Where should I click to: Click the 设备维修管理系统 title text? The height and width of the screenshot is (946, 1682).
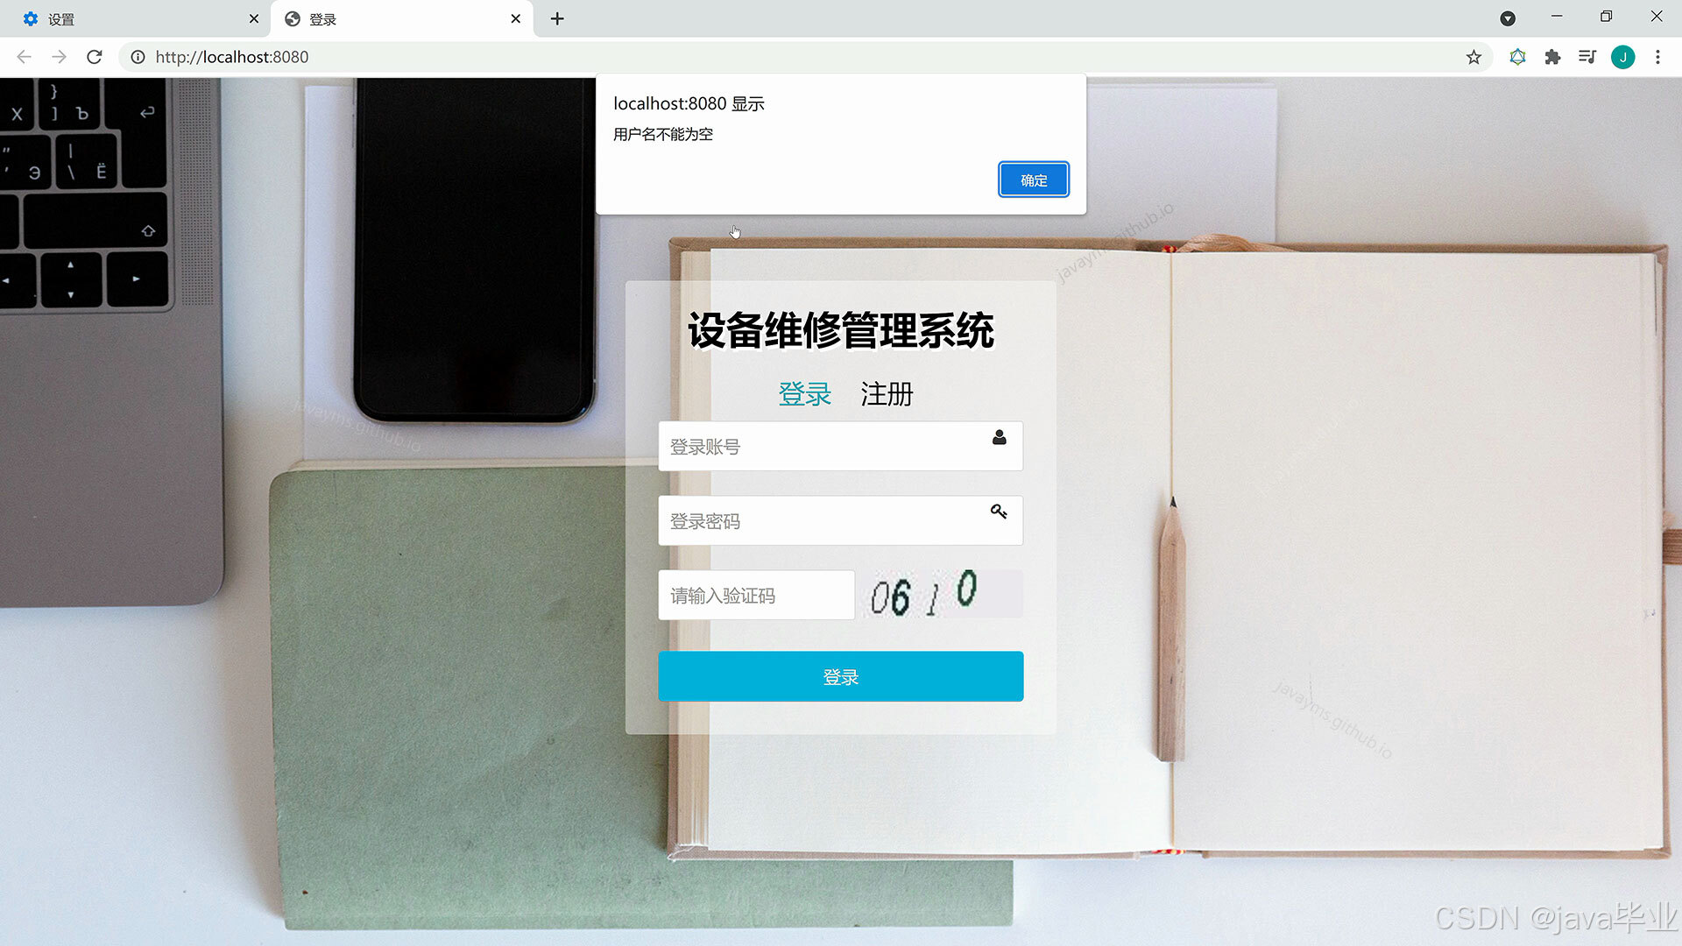(840, 330)
